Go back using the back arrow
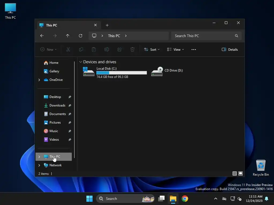274x205 pixels. coord(42,36)
